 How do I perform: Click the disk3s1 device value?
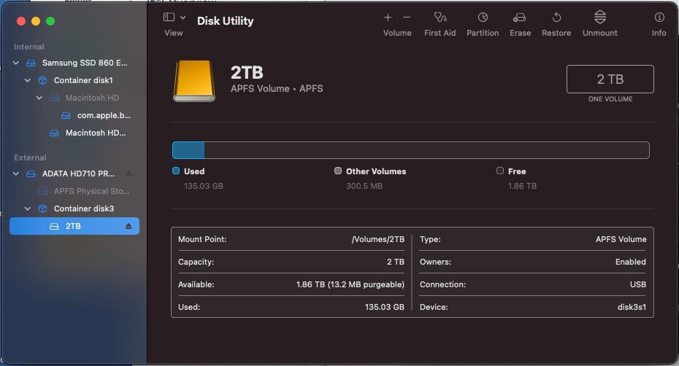tap(632, 307)
